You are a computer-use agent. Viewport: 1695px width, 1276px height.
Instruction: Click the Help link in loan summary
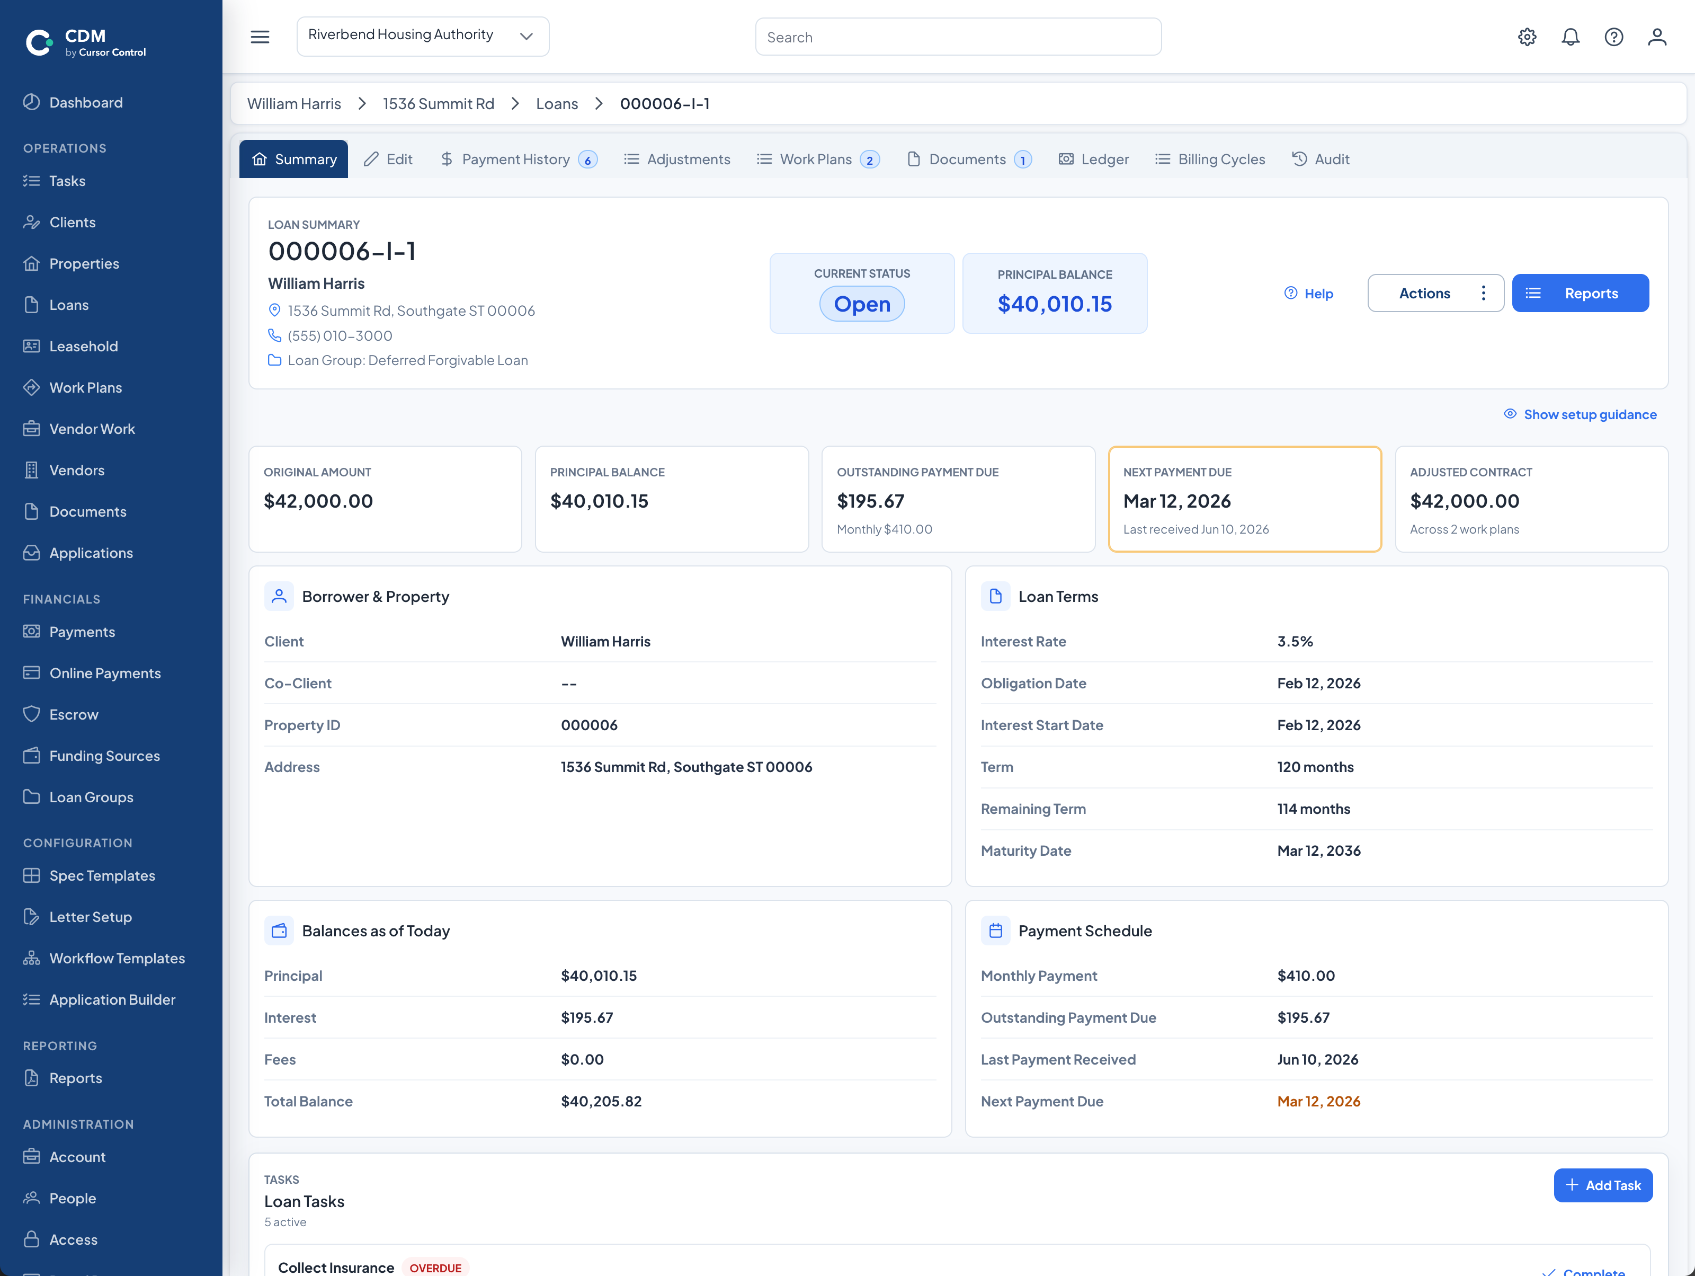click(1309, 293)
